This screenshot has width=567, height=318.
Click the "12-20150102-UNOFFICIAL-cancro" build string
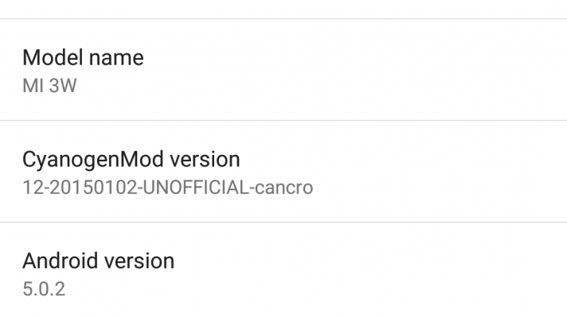tap(167, 188)
